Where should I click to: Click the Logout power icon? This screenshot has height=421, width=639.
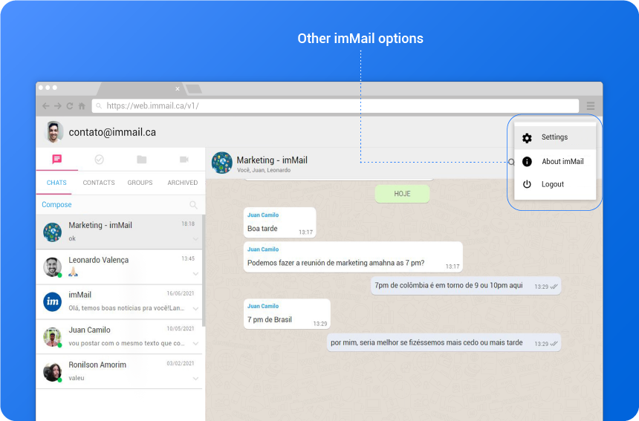pos(527,184)
